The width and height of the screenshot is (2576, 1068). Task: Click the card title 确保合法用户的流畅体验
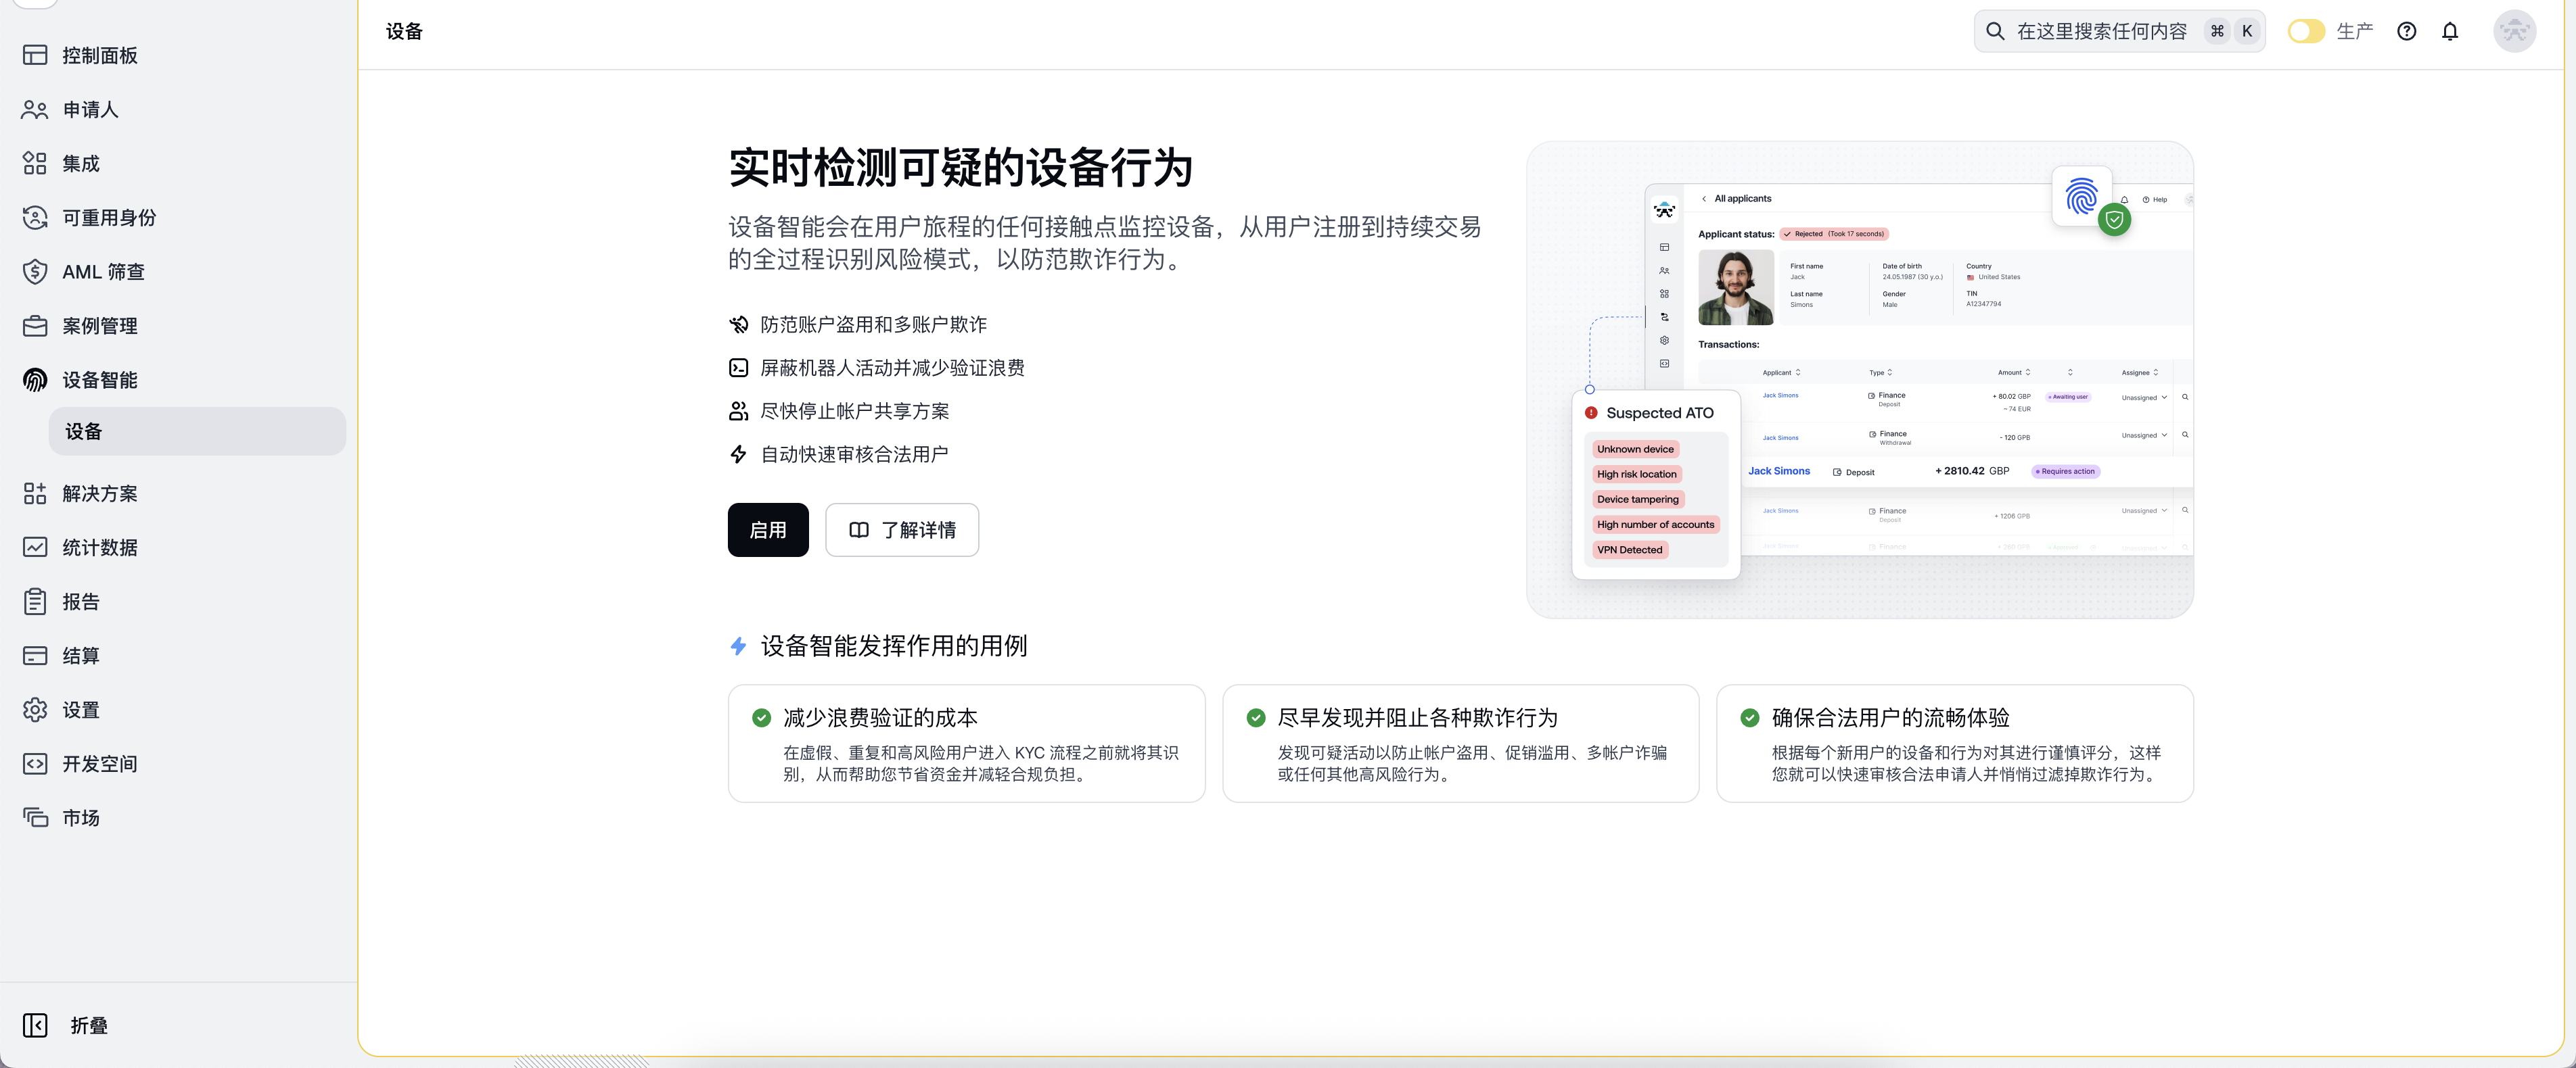1890,717
